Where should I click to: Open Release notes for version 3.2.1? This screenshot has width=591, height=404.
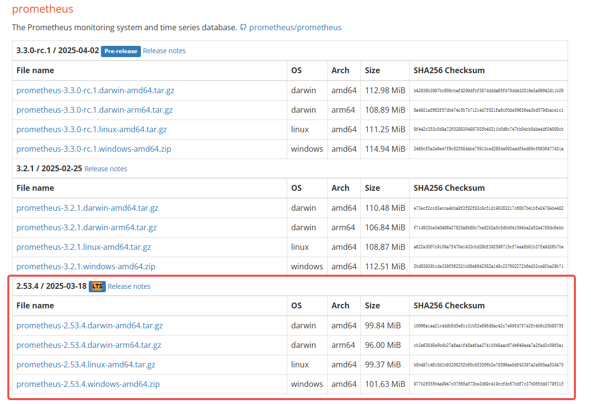coord(105,169)
